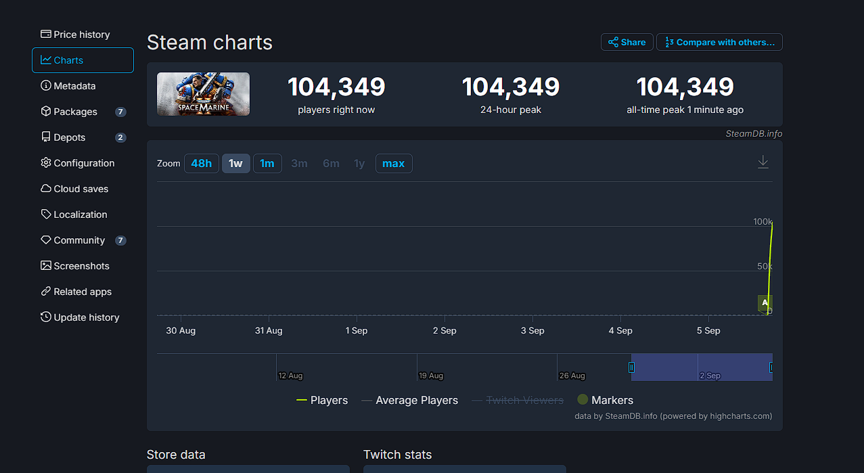Click the '3 Sep' axis label
The height and width of the screenshot is (473, 864).
pos(532,330)
